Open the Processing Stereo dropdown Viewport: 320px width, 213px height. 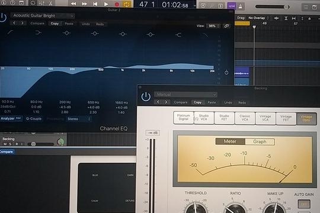coord(79,119)
